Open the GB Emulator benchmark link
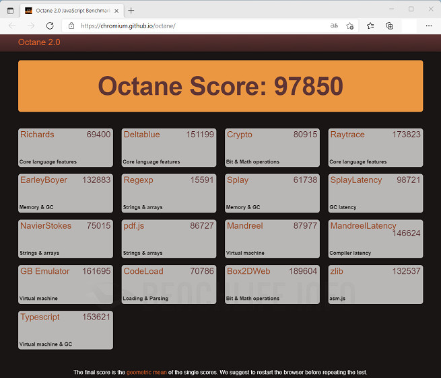 44,271
